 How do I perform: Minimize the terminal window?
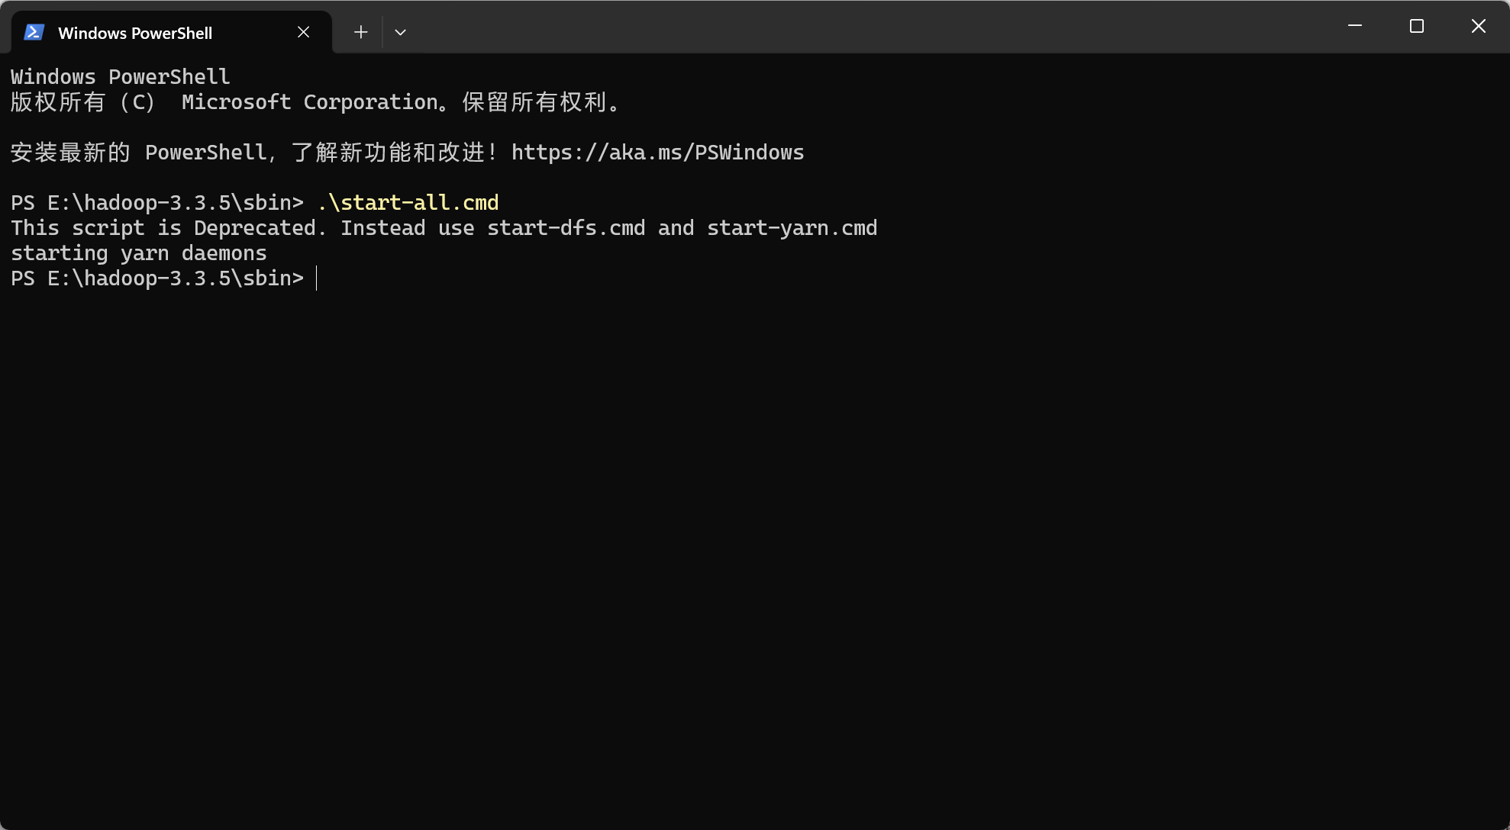coord(1355,25)
